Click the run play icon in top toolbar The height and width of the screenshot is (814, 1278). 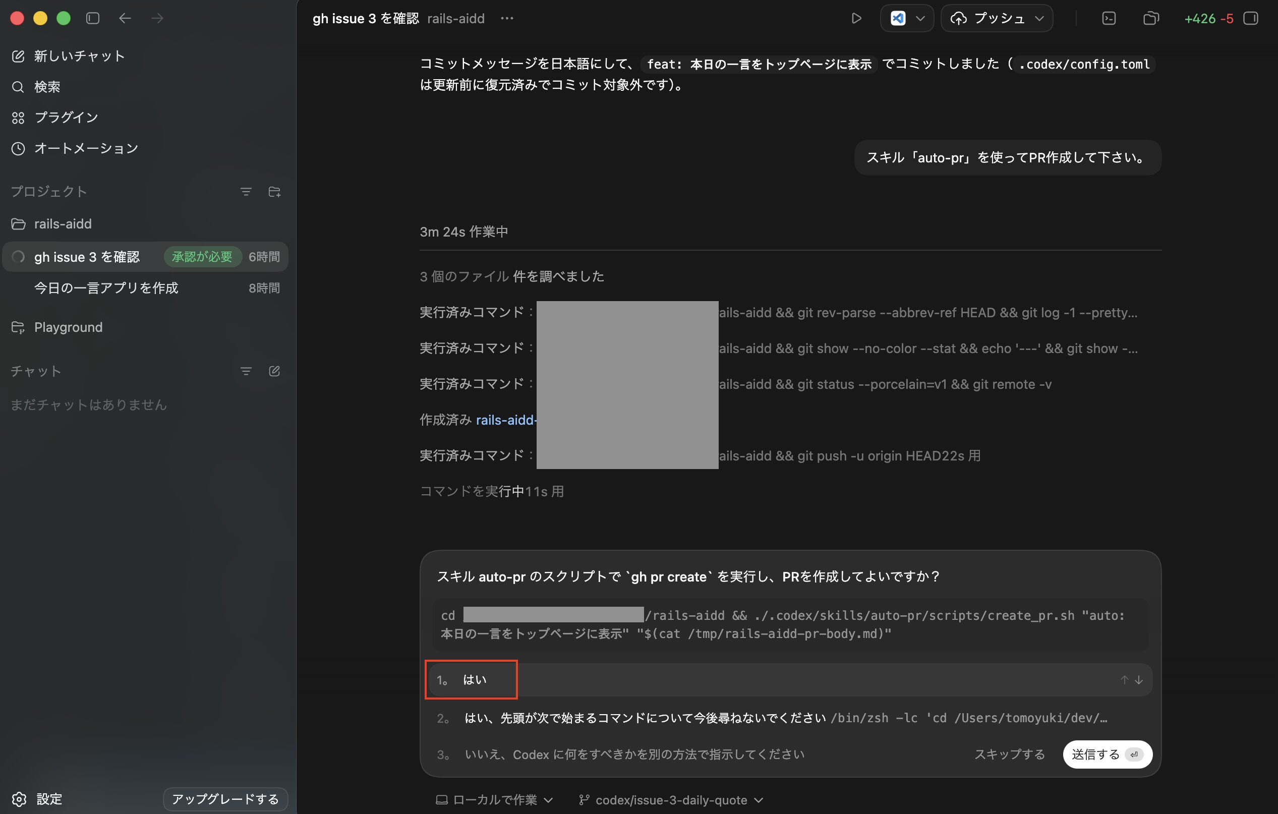pyautogui.click(x=855, y=19)
